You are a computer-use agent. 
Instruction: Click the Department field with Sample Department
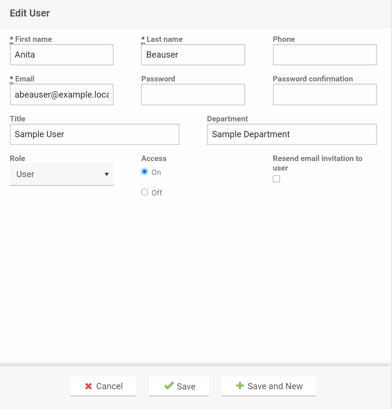pos(292,134)
